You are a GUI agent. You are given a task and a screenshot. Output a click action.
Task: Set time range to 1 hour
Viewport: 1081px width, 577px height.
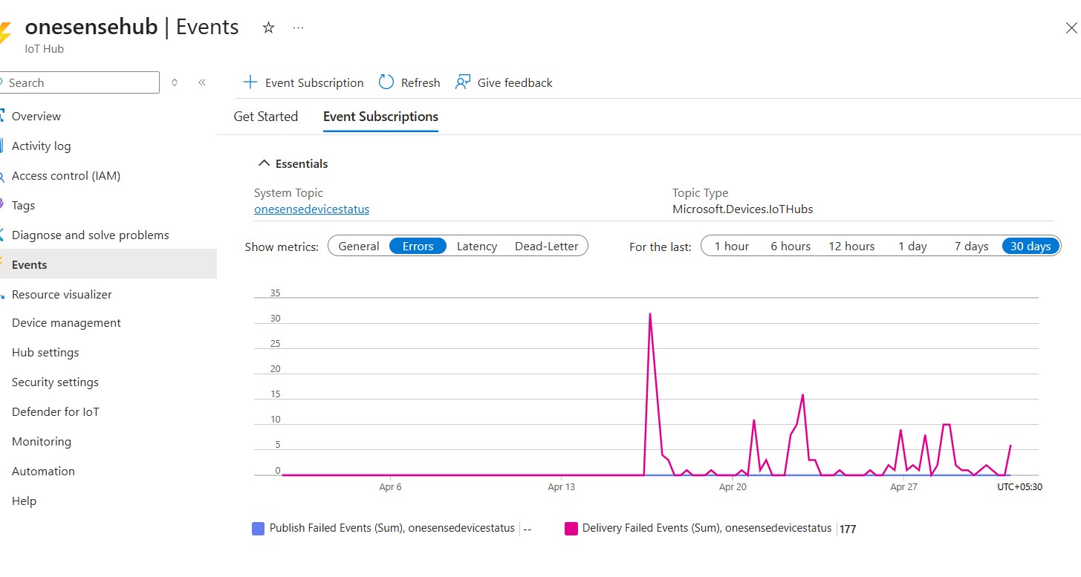(x=732, y=247)
